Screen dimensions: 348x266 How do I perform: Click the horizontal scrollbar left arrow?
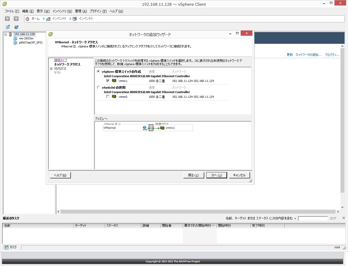(58, 212)
